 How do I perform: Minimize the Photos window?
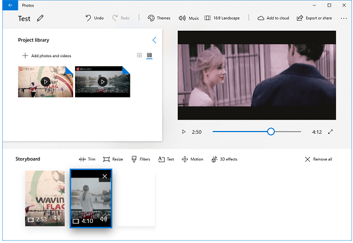315,5
